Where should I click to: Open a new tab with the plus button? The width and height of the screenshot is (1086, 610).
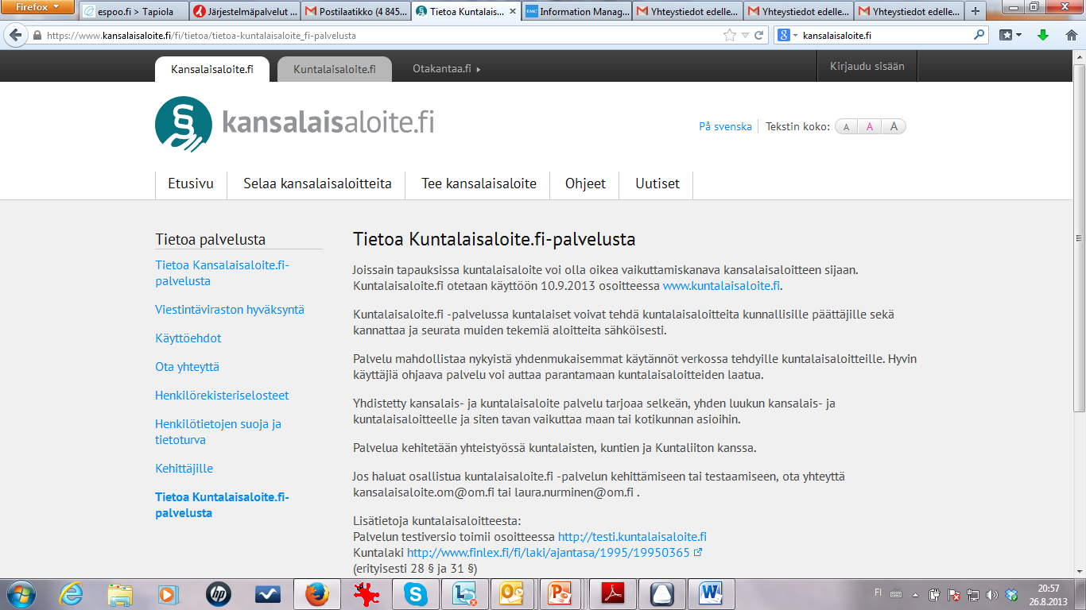[975, 11]
